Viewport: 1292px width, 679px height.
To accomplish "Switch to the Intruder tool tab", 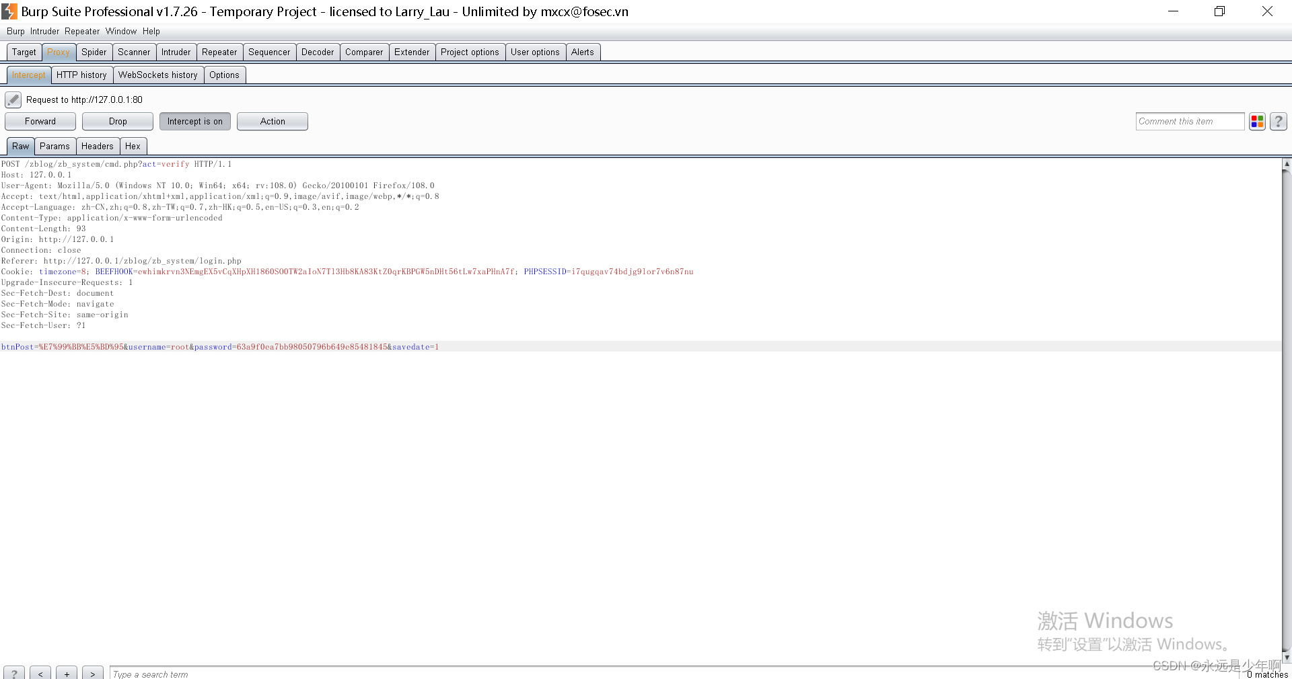I will point(176,52).
